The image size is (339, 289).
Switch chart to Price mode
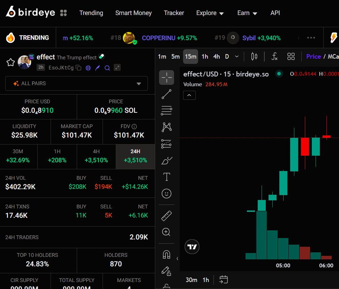click(x=314, y=57)
